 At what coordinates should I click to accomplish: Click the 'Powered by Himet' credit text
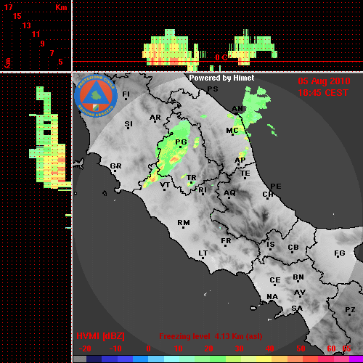coord(221,78)
